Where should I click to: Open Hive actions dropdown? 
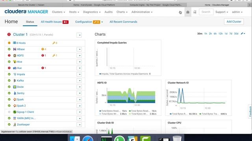[x=80, y=62]
